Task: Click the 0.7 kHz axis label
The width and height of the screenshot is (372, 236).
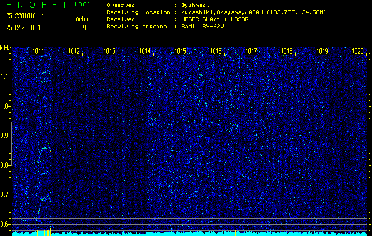Action: coord(4,195)
